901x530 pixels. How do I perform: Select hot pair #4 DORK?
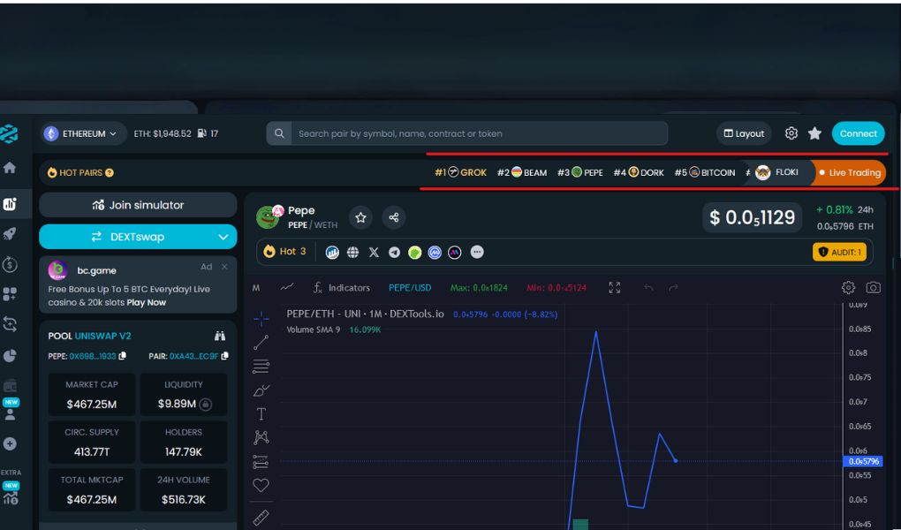639,172
